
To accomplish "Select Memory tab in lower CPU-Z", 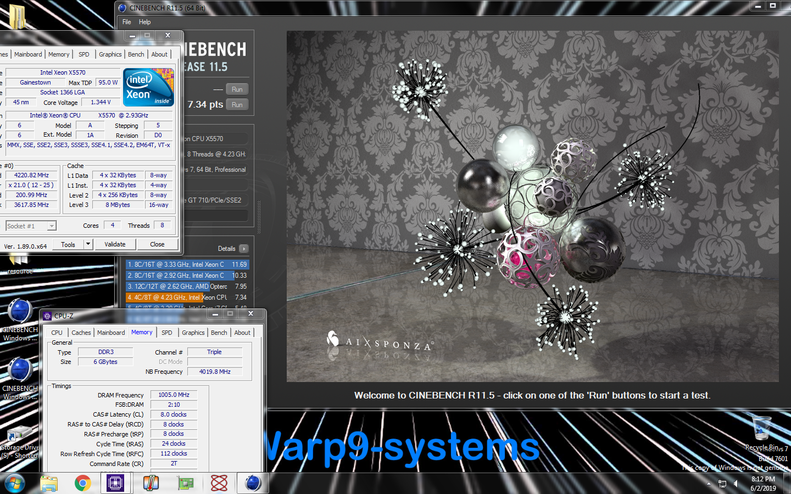I will [142, 332].
